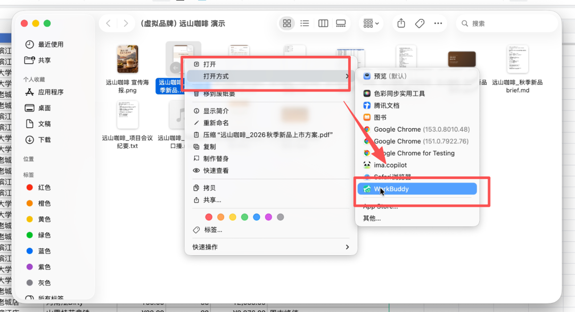575x312 pixels.
Task: Click the tag toolbar icon
Action: [x=420, y=23]
